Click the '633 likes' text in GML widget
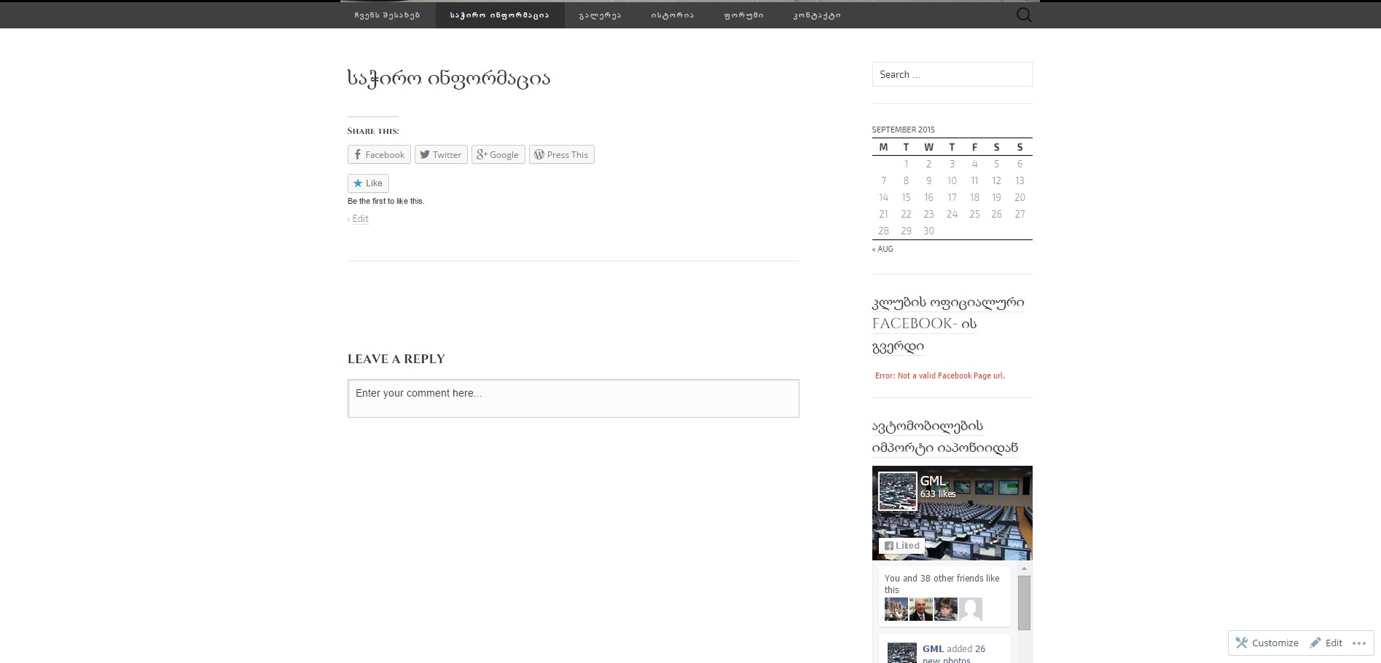Image resolution: width=1381 pixels, height=663 pixels. coord(938,494)
